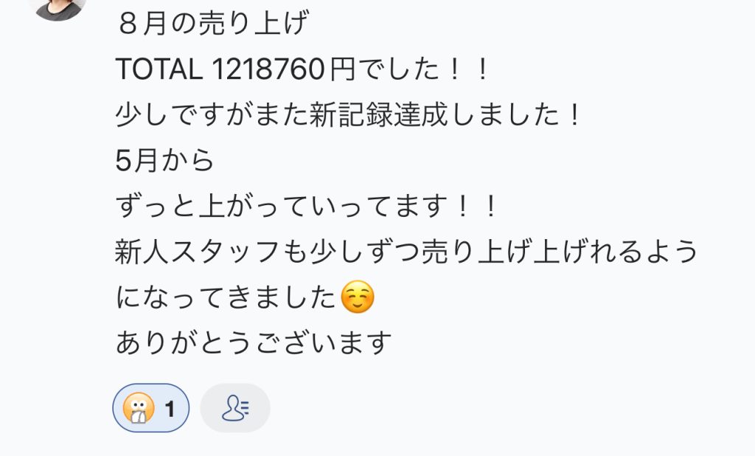Click the sales figure 1218760
The height and width of the screenshot is (456, 755).
coord(268,69)
